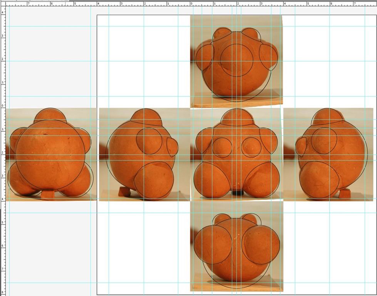The image size is (377, 296).
Task: Click the ruler origin corner box
Action: click(2, 4)
